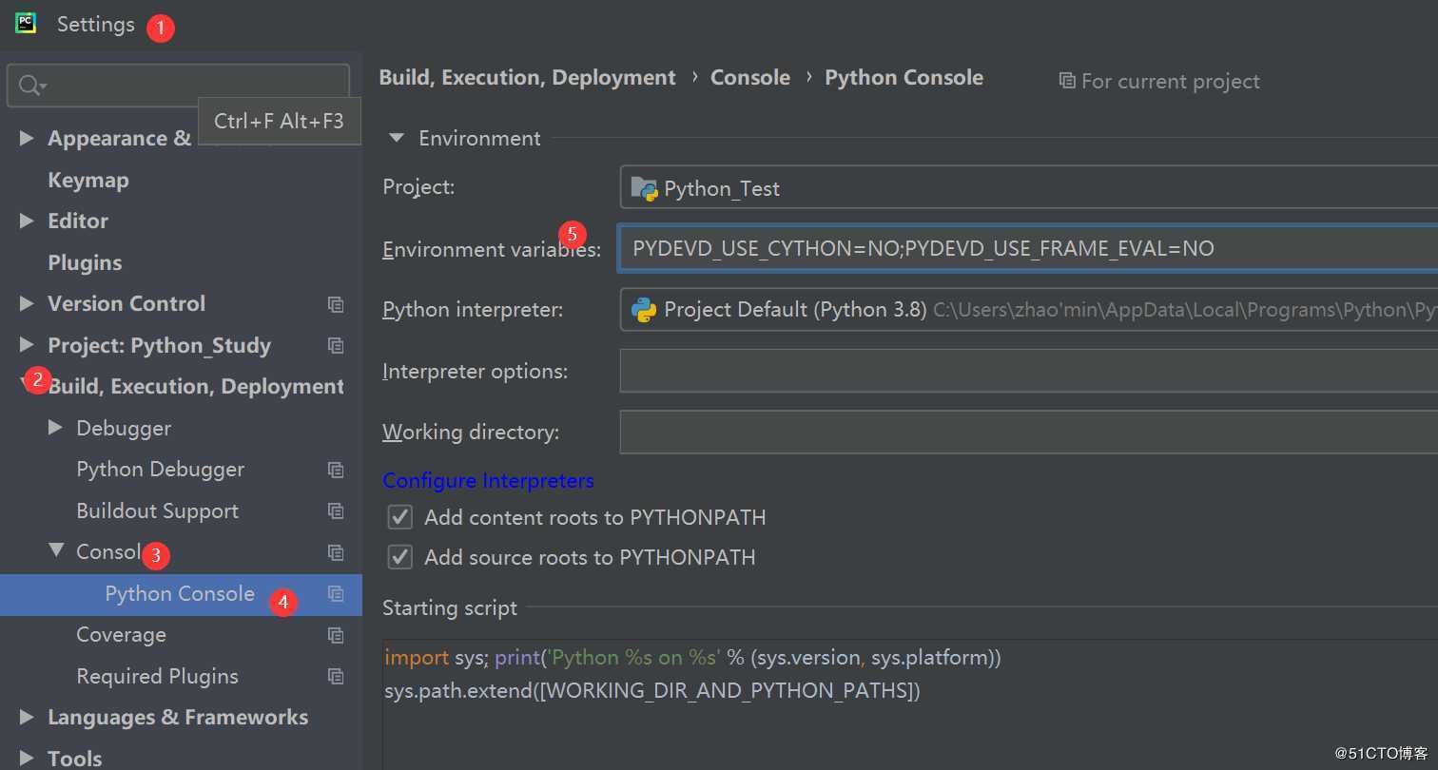Click the icon beside For current project
This screenshot has height=770, width=1438.
point(1067,81)
